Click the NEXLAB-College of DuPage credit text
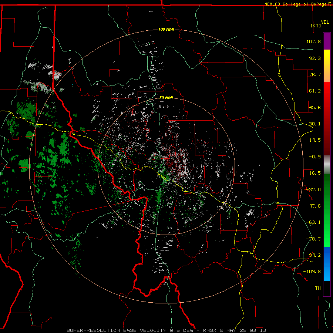333x333 pixels. (x=296, y=4)
